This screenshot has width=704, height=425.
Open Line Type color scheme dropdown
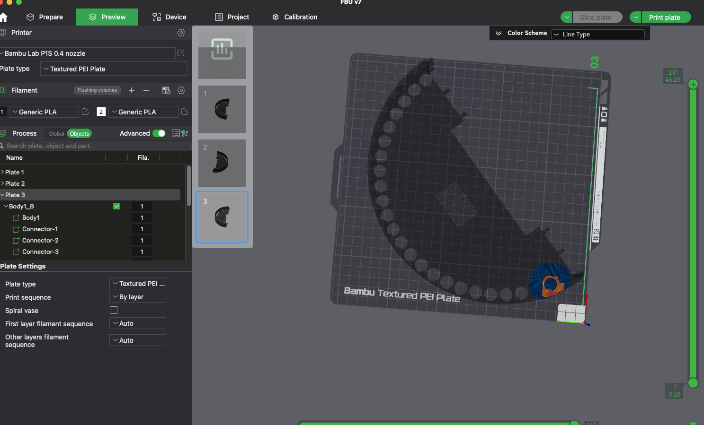tap(598, 34)
